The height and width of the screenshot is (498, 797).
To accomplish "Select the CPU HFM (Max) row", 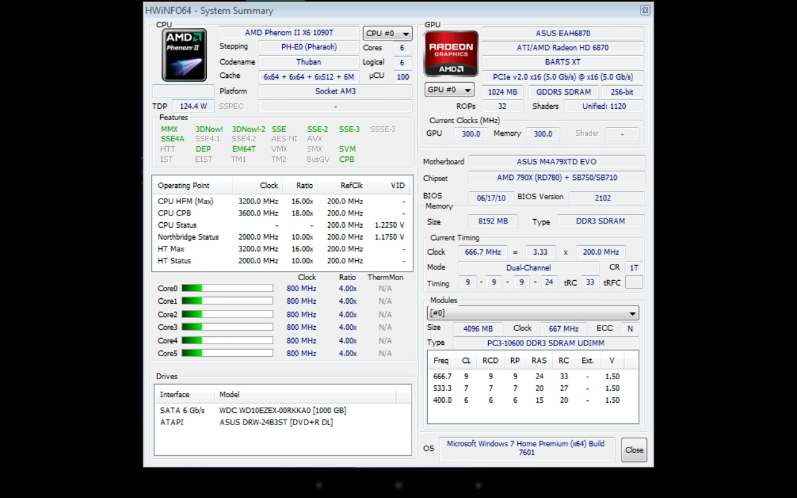I will click(x=282, y=202).
